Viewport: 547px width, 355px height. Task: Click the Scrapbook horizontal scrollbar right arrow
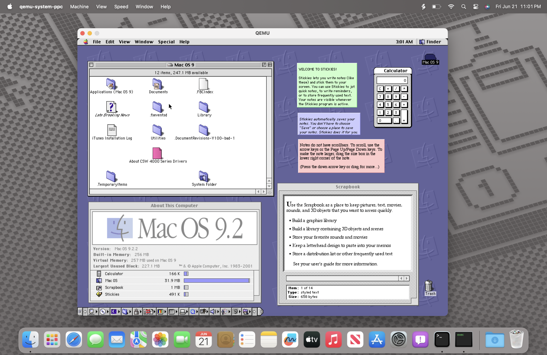[407, 278]
